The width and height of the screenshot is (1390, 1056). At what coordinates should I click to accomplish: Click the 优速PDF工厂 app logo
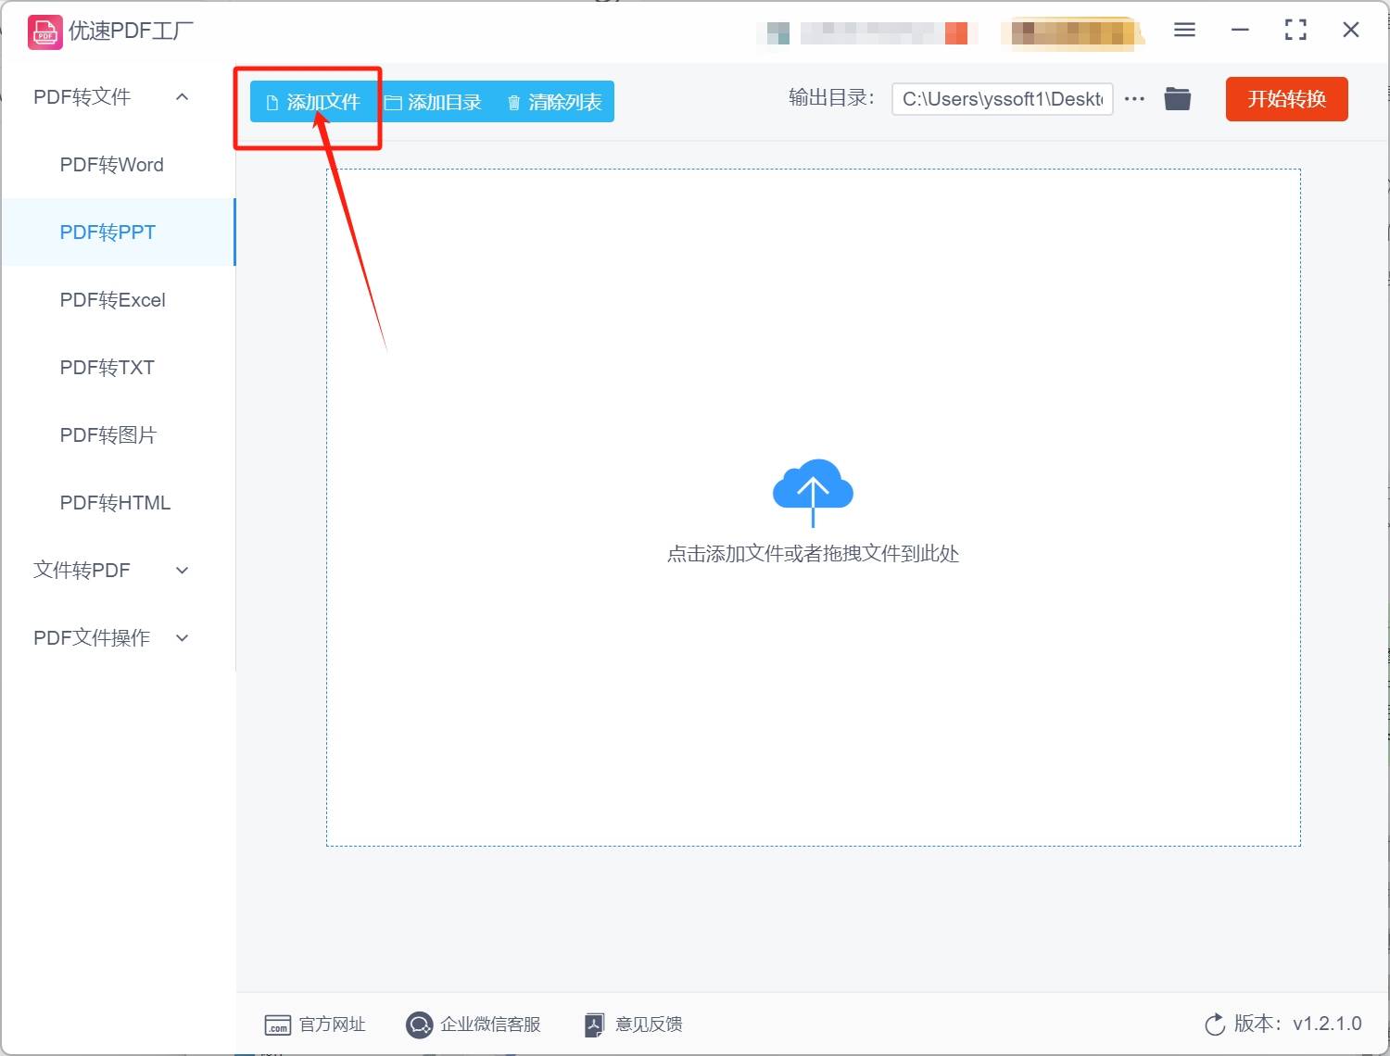pyautogui.click(x=44, y=31)
